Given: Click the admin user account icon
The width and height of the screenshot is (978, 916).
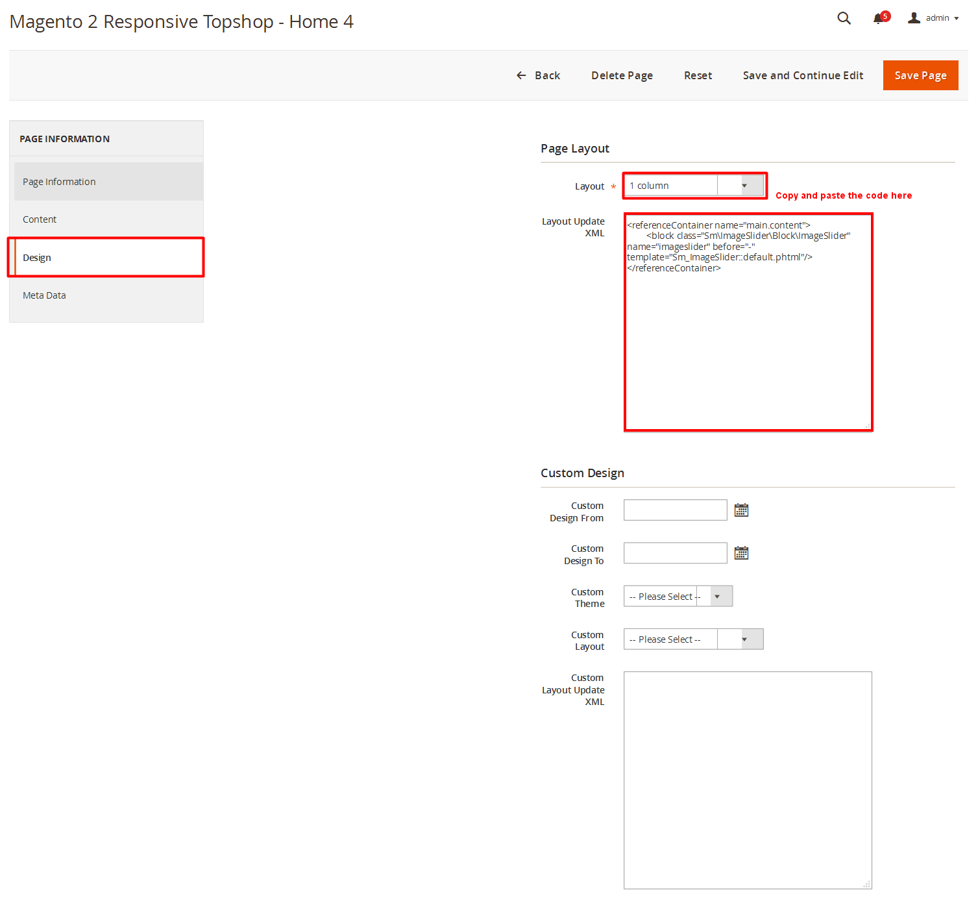Looking at the screenshot, I should click(914, 18).
